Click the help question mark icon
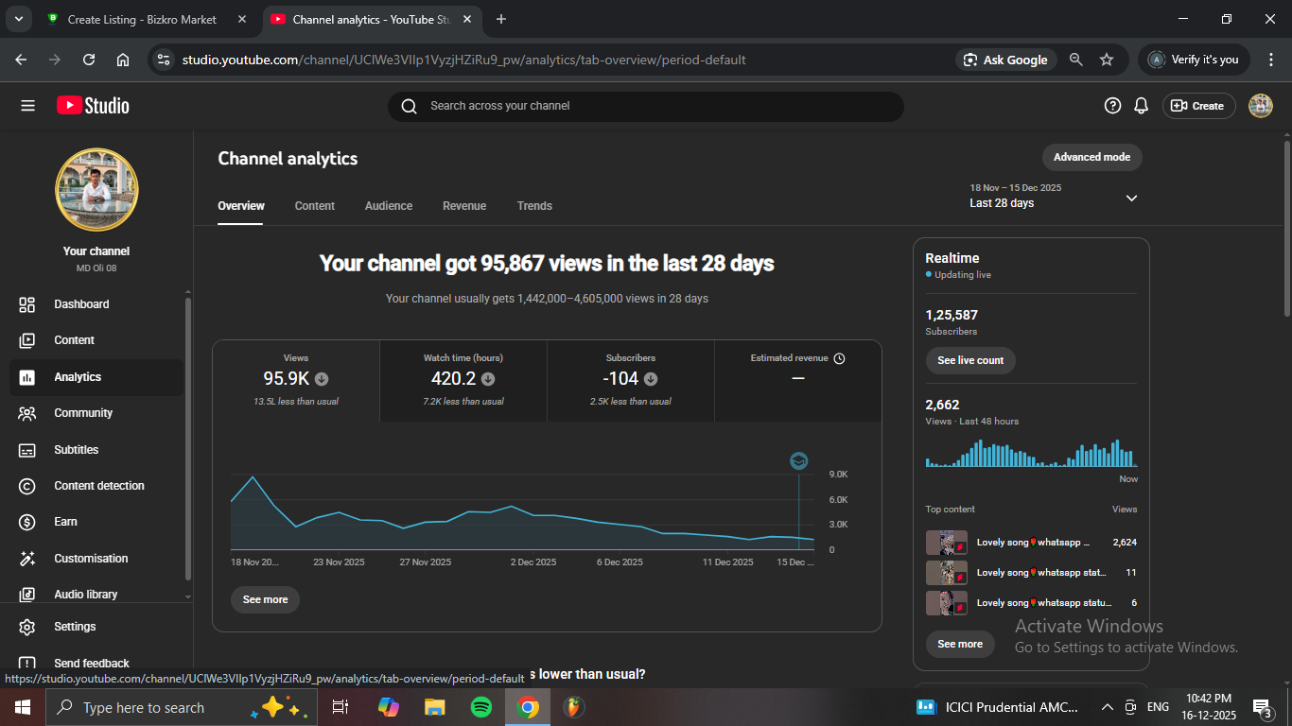 coord(1112,106)
